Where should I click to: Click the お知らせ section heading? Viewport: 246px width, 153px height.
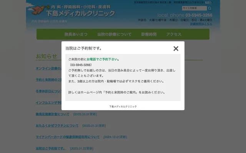47,56
